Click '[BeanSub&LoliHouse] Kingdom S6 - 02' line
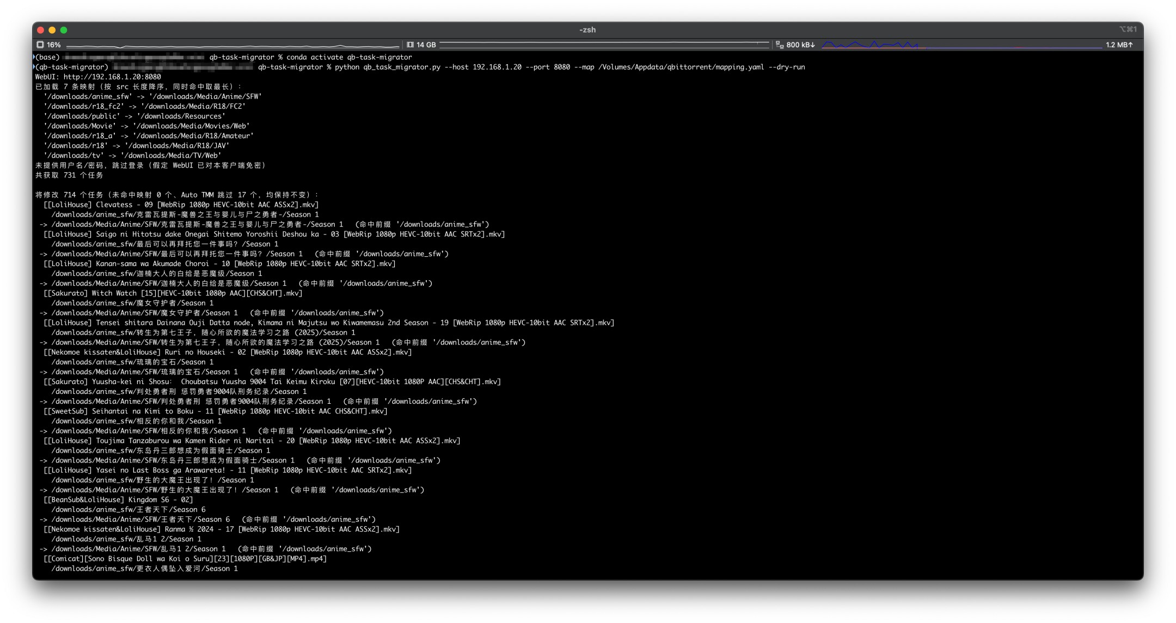The image size is (1176, 623). 118,499
